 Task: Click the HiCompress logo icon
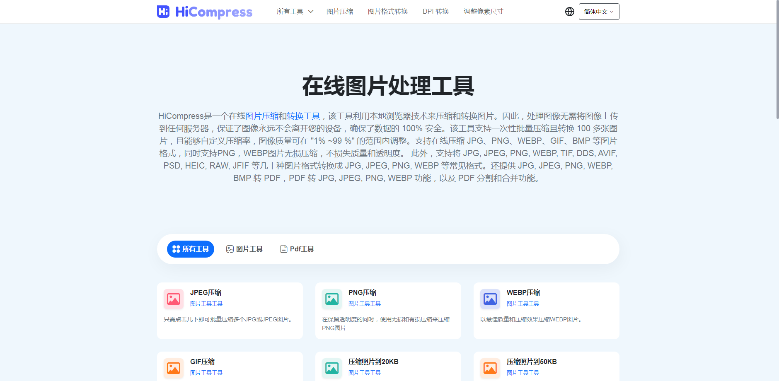163,12
